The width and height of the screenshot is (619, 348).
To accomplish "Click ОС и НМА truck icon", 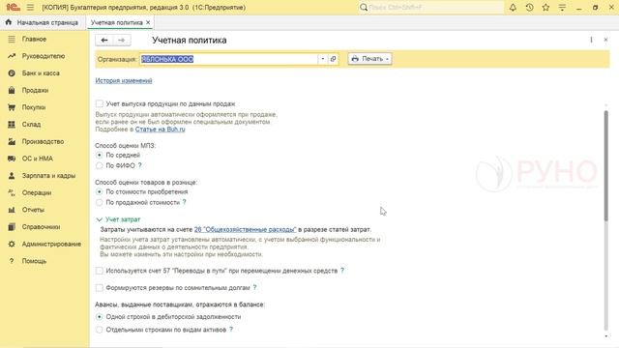I will 12,159.
